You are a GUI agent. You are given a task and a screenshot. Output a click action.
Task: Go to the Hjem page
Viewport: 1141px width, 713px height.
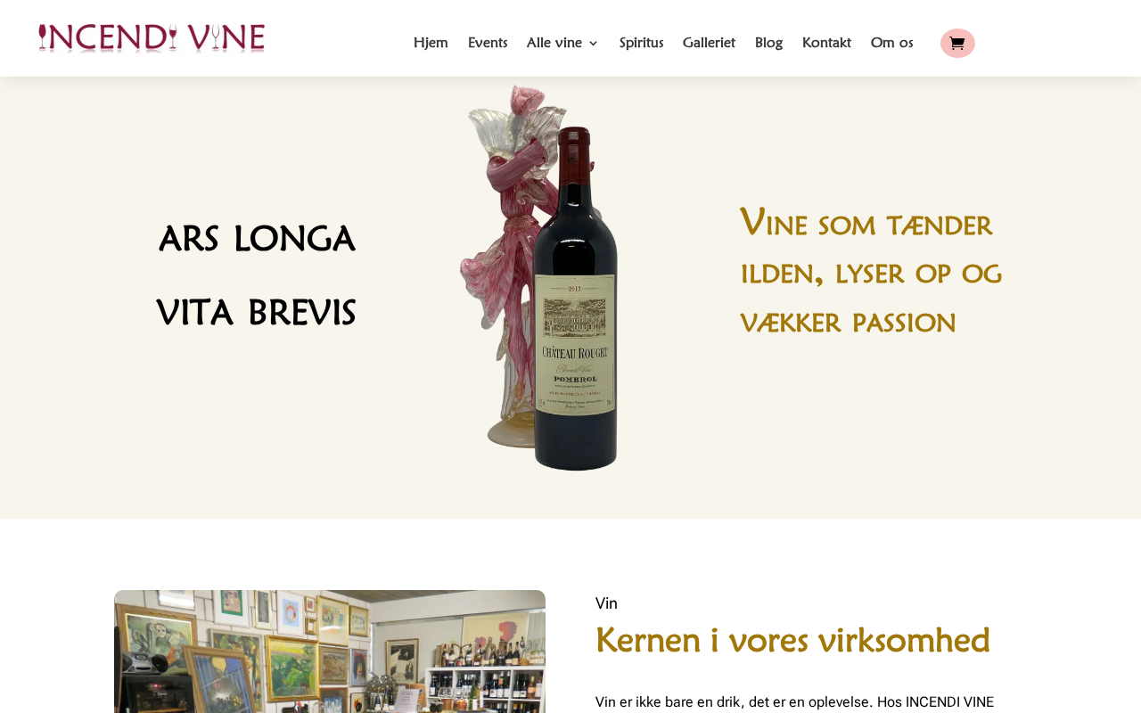click(x=431, y=43)
